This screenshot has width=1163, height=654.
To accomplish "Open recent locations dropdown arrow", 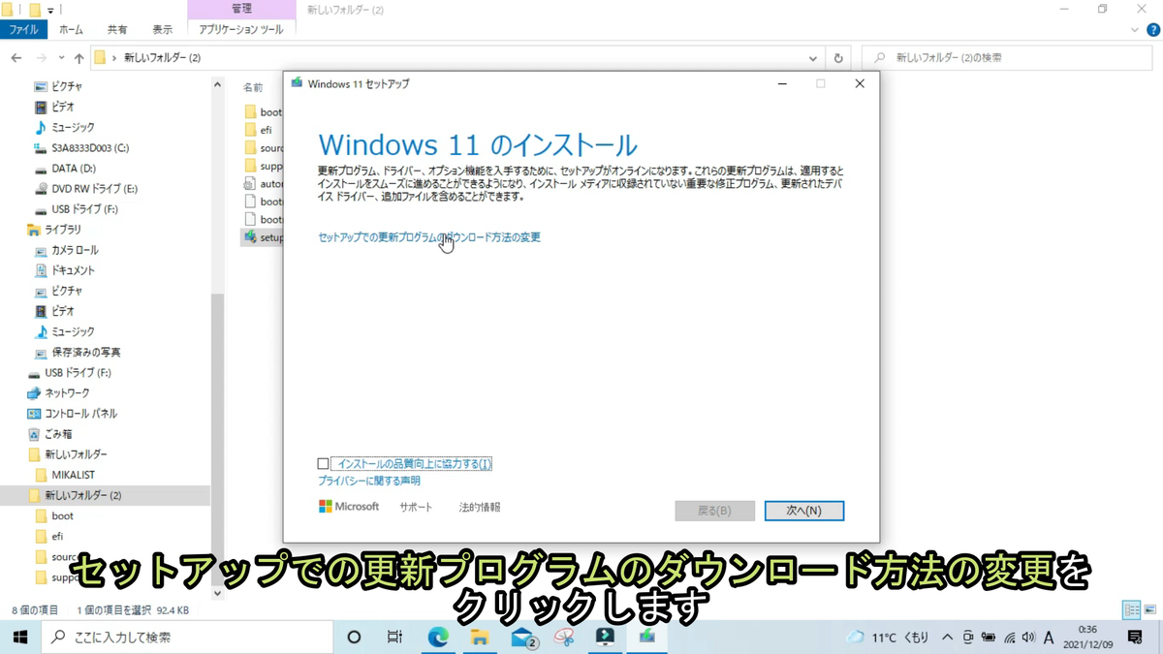I will click(x=61, y=58).
